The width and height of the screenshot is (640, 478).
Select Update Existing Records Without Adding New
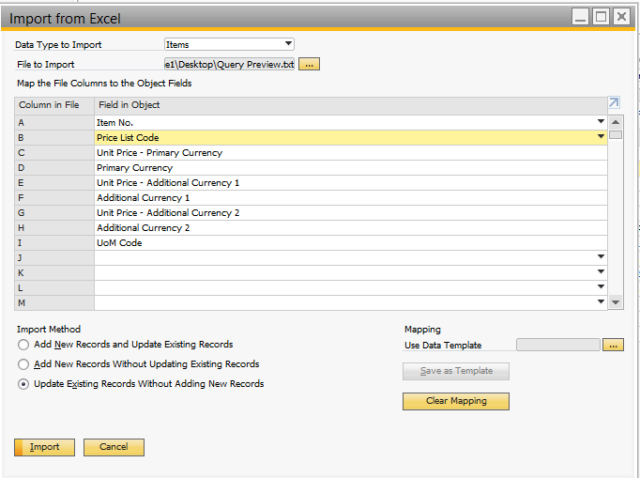coord(23,384)
